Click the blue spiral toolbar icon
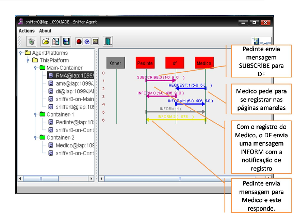 [87, 41]
